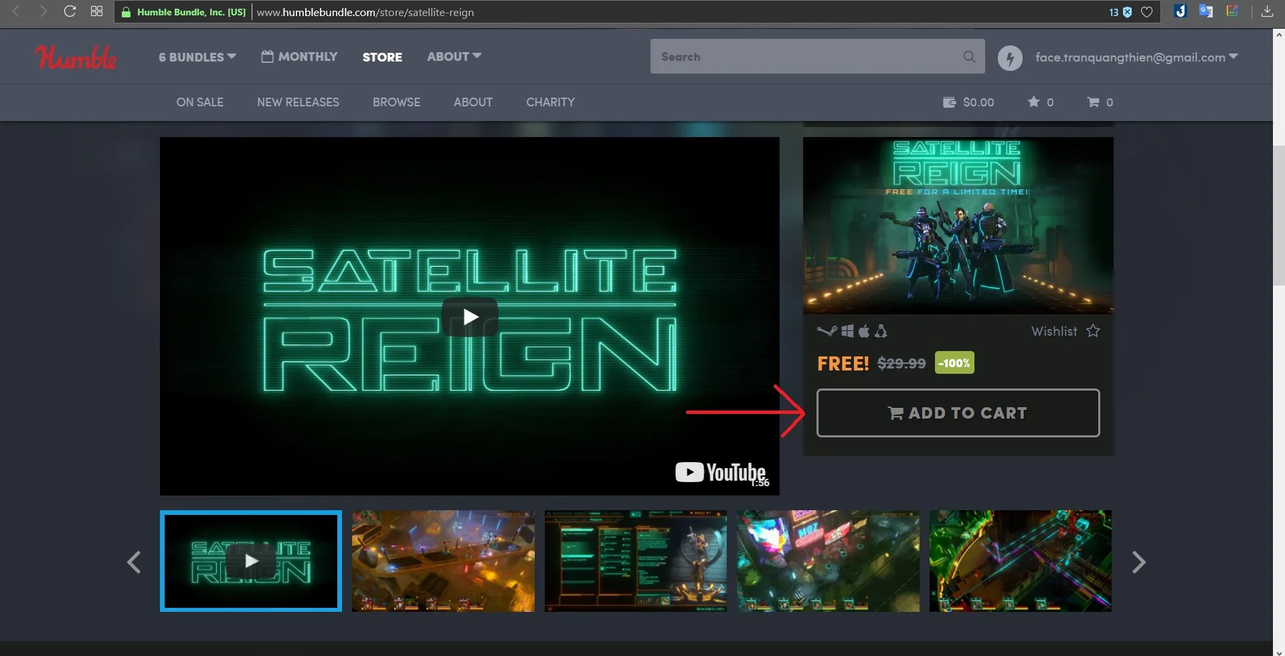This screenshot has width=1285, height=656.
Task: Select the neon city street screenshot thumbnail
Action: (x=828, y=561)
